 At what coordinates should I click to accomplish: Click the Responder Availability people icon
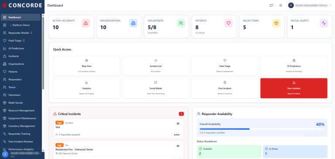pyautogui.click(x=198, y=114)
